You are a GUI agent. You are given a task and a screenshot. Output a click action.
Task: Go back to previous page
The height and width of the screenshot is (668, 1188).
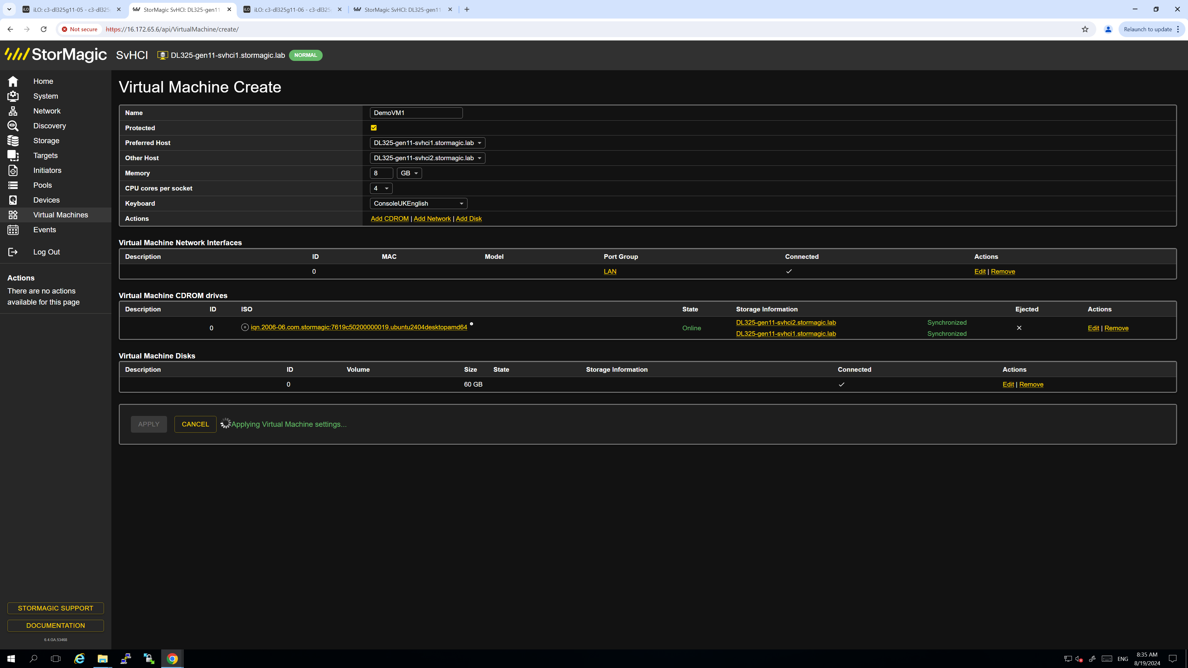click(x=10, y=29)
